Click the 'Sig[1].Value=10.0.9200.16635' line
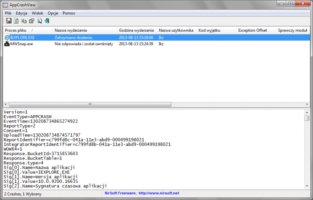This screenshot has width=313, height=200. point(41,181)
